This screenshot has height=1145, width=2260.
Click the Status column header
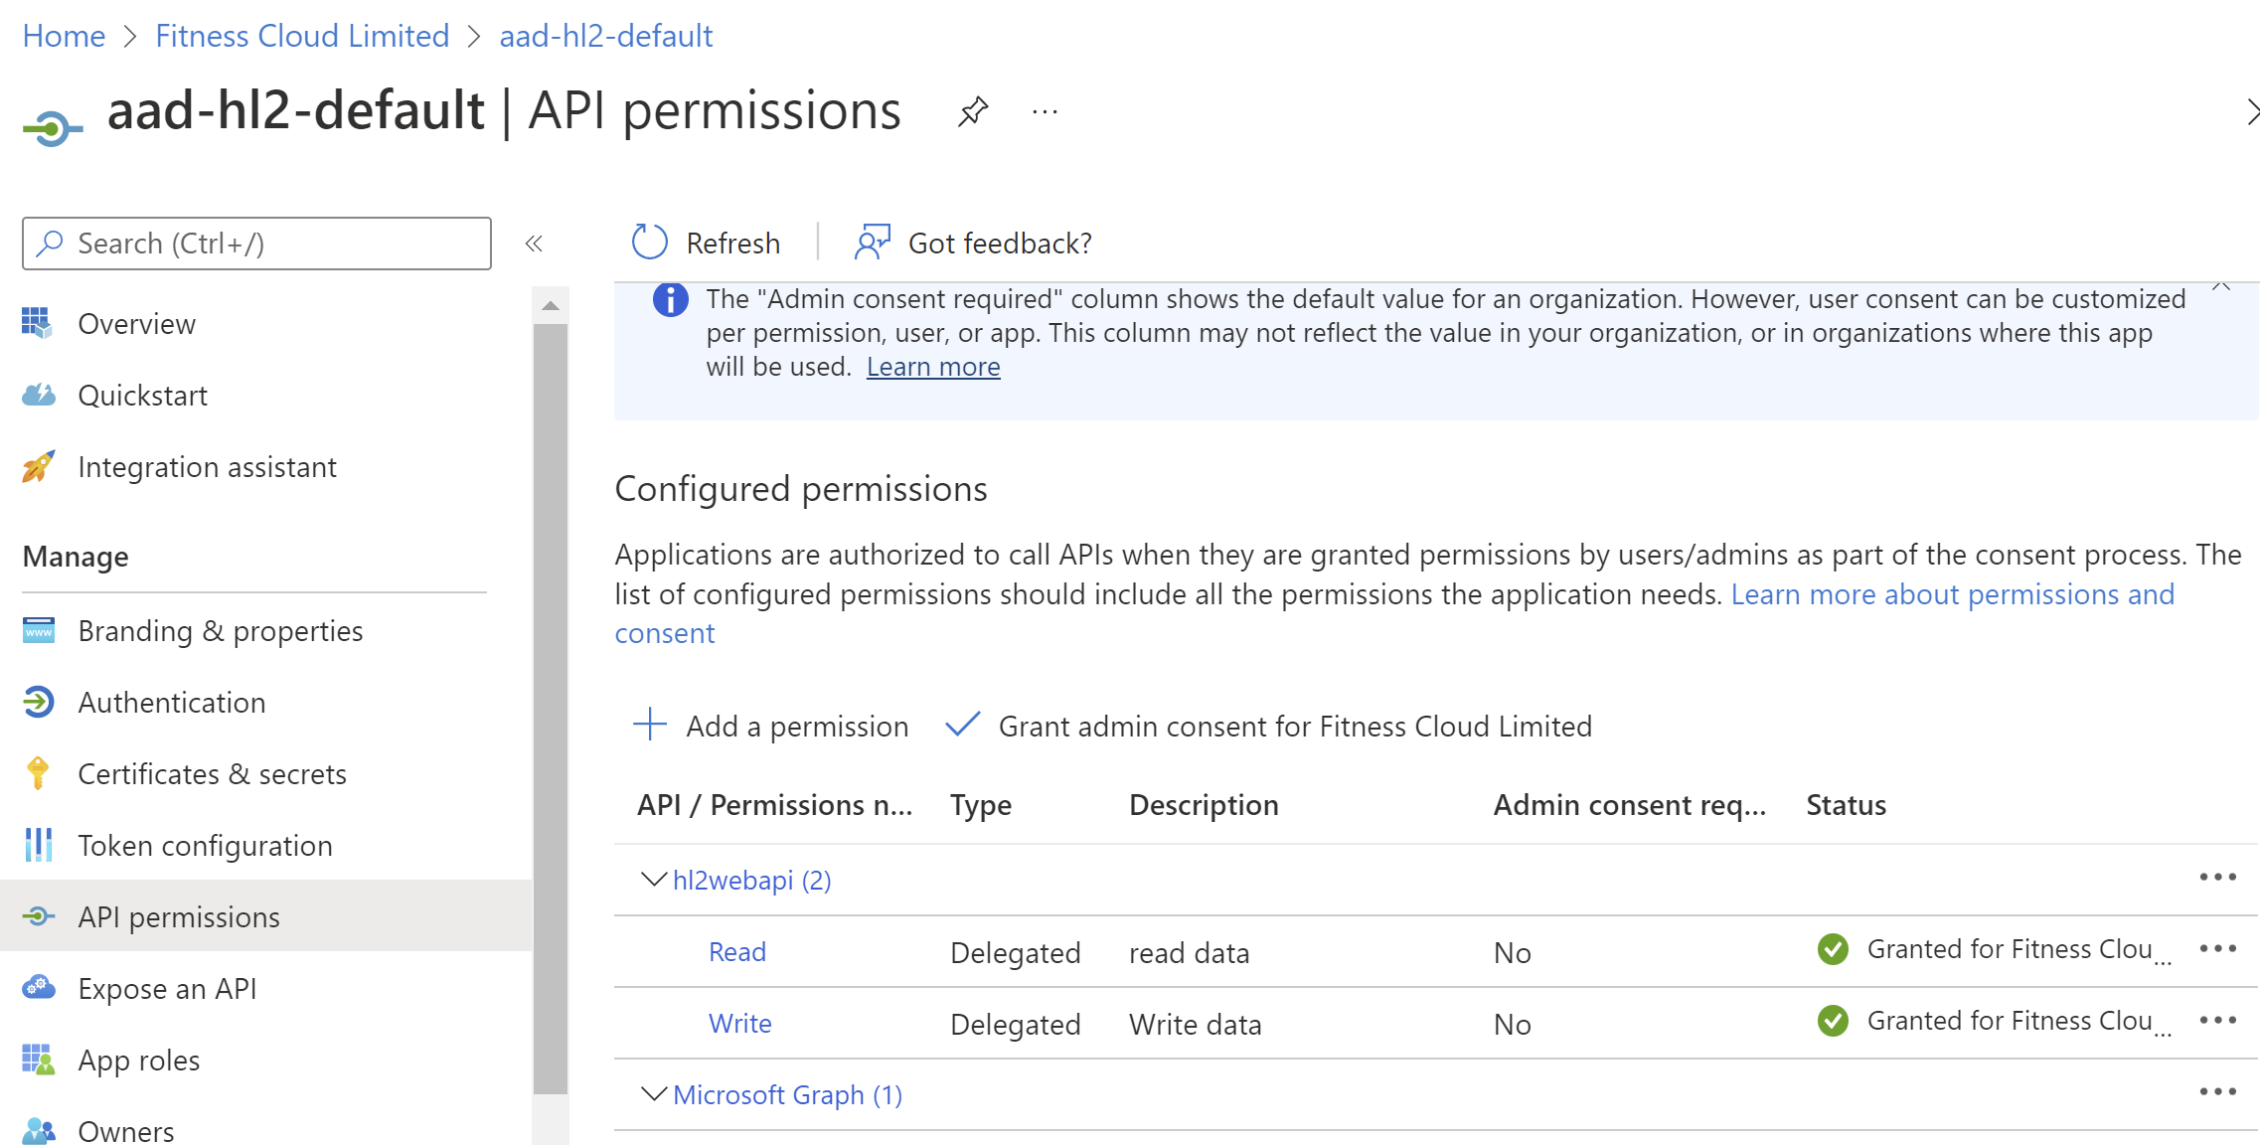pos(1846,805)
